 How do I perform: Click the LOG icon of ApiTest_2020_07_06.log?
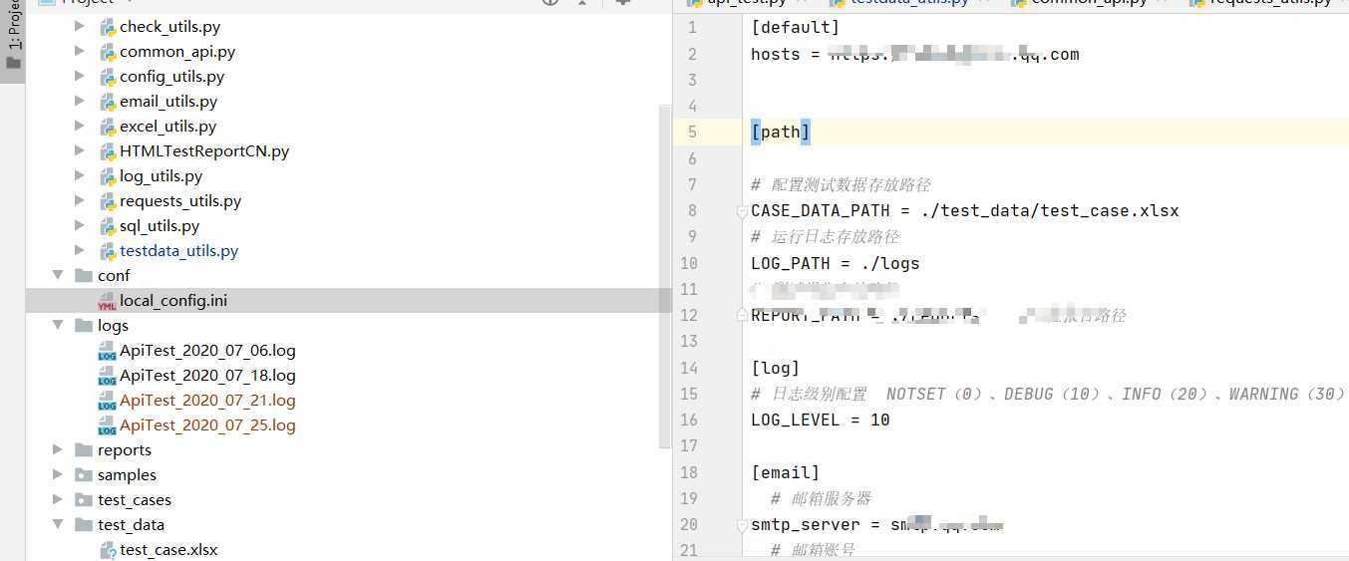point(107,351)
